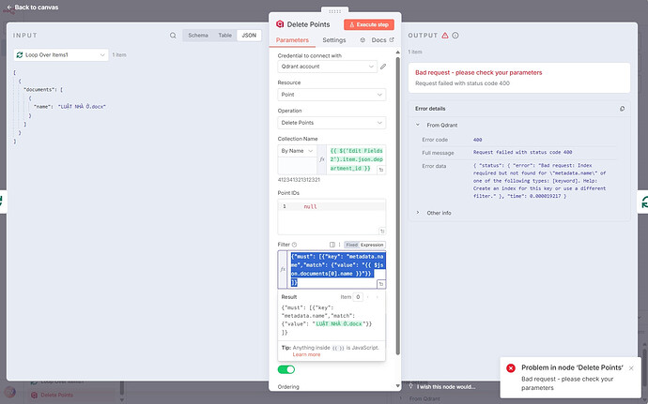This screenshot has width=648, height=404.
Task: Open the Operation dropdown showing Delete Points
Action: point(332,123)
